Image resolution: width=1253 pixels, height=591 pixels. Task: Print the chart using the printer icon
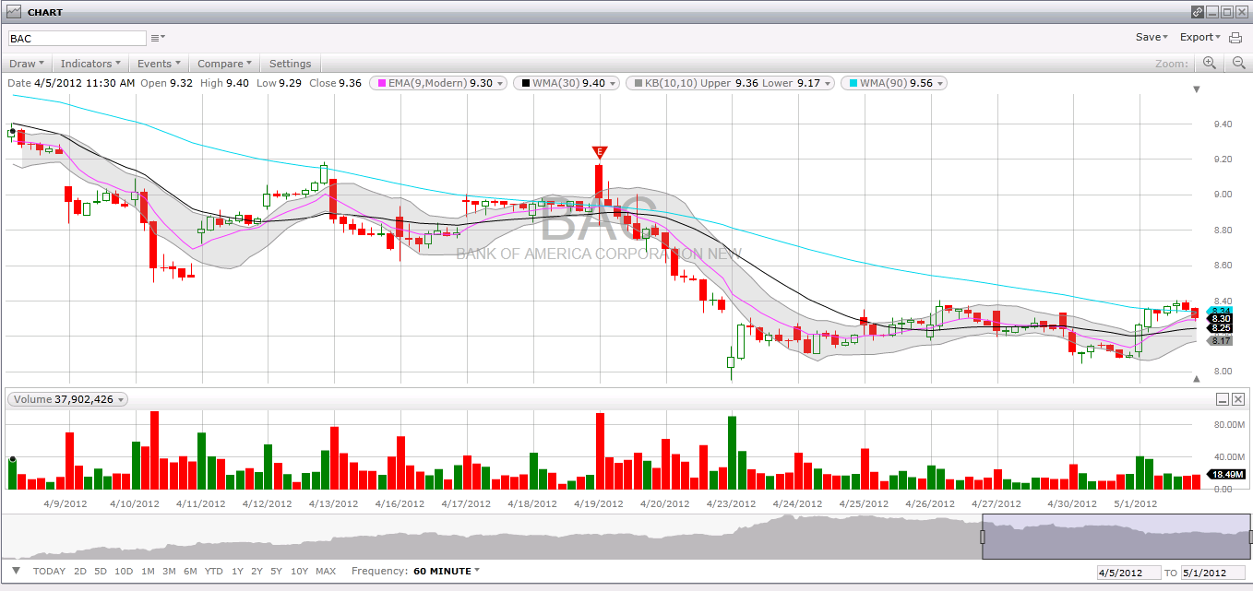click(x=1235, y=38)
